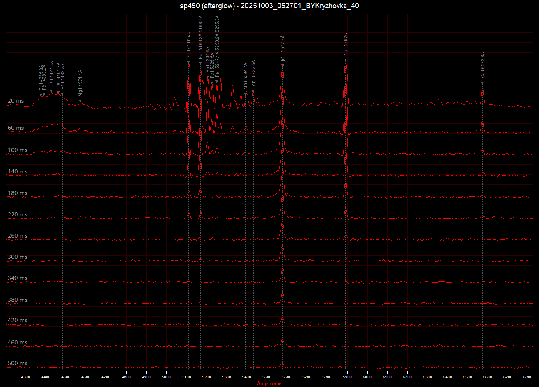Click the 260 ms trace label
This screenshot has height=387, width=539.
17,236
